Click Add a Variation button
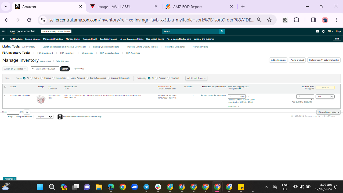This screenshot has width=343, height=193. (278, 60)
